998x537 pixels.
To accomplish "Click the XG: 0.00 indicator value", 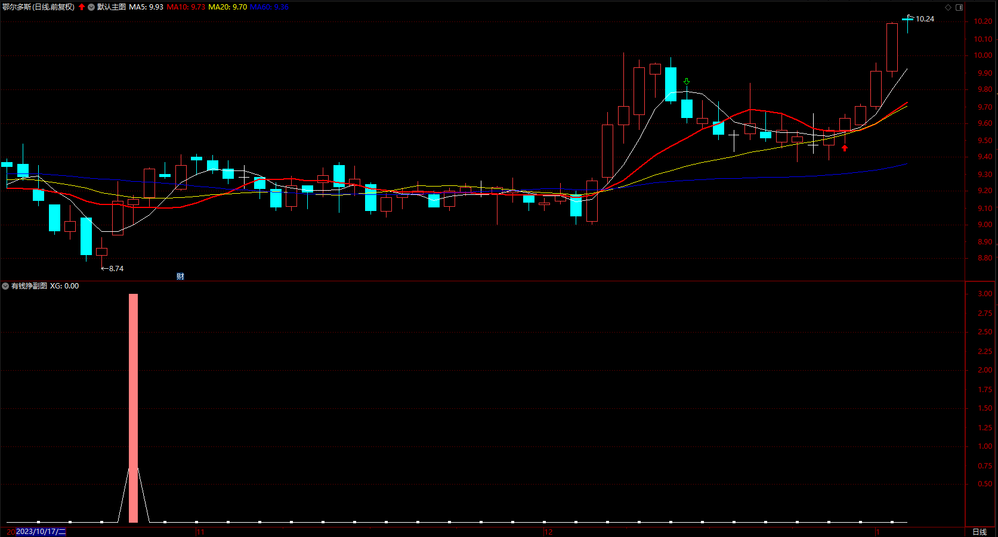I will [x=64, y=286].
